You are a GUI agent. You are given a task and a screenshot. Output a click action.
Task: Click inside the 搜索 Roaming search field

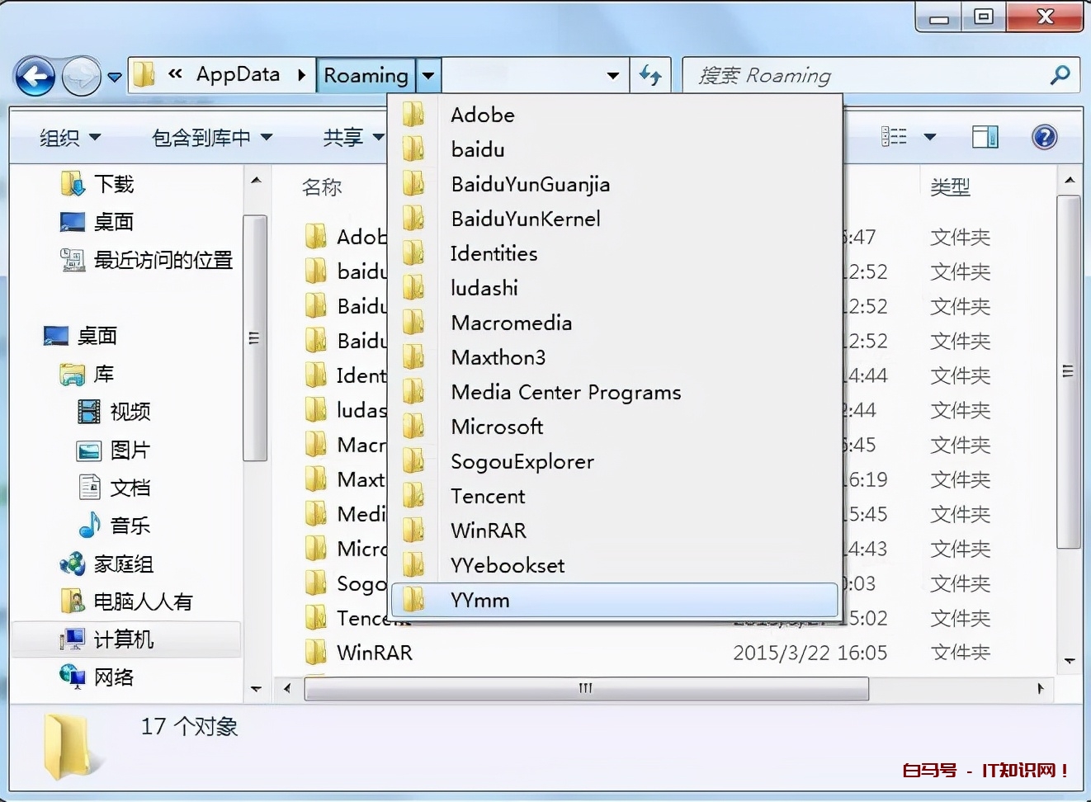(825, 75)
